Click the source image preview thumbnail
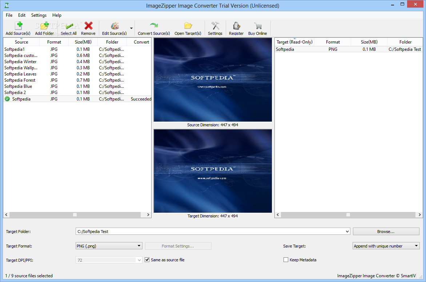The image size is (426, 282). (213, 80)
